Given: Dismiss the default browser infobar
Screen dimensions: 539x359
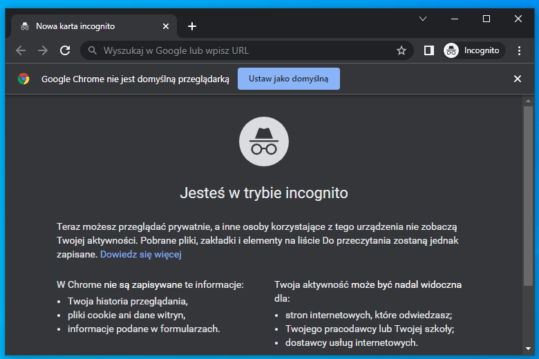Looking at the screenshot, I should [x=518, y=79].
